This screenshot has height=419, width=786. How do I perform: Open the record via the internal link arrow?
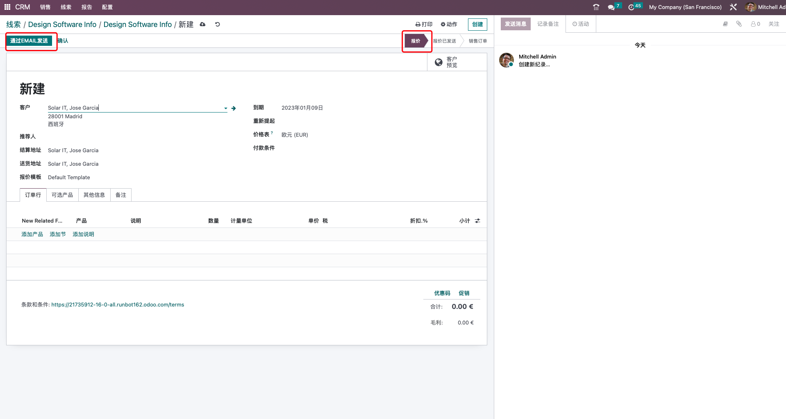tap(234, 108)
